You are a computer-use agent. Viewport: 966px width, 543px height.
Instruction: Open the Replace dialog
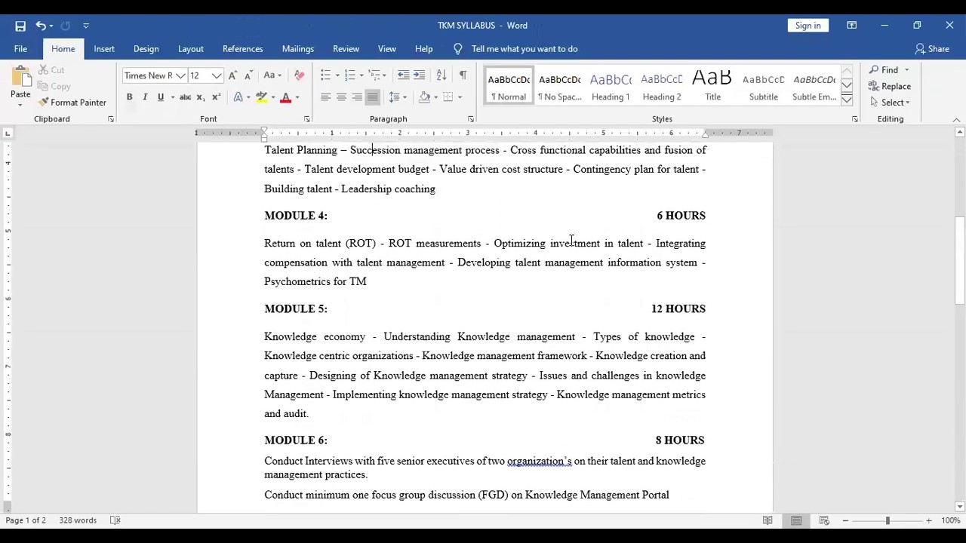pyautogui.click(x=889, y=86)
